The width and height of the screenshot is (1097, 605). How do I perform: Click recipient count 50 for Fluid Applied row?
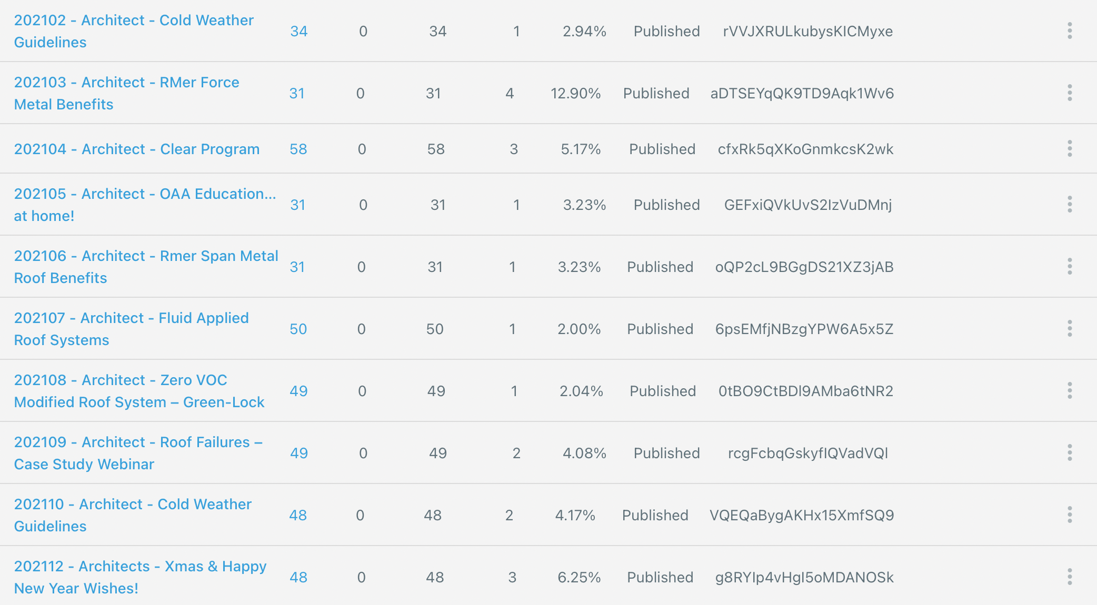(x=298, y=329)
